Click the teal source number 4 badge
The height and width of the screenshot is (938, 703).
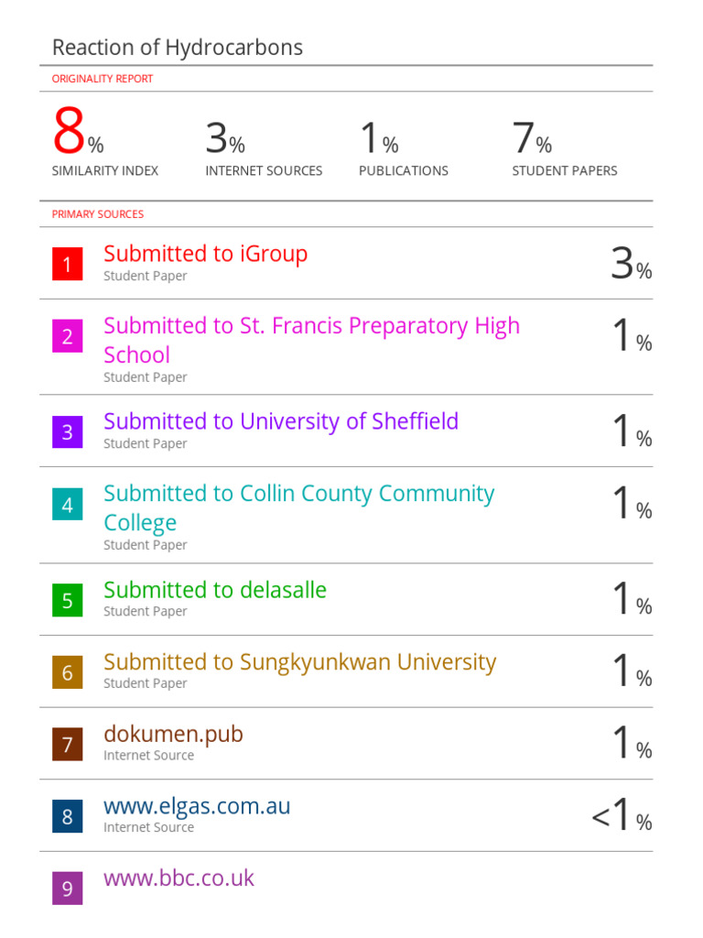tap(67, 504)
